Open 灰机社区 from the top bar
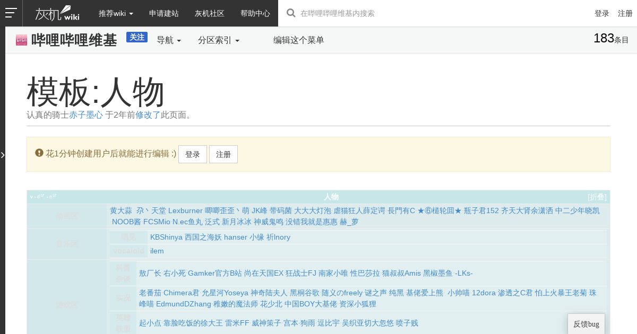637x334 pixels. (210, 13)
